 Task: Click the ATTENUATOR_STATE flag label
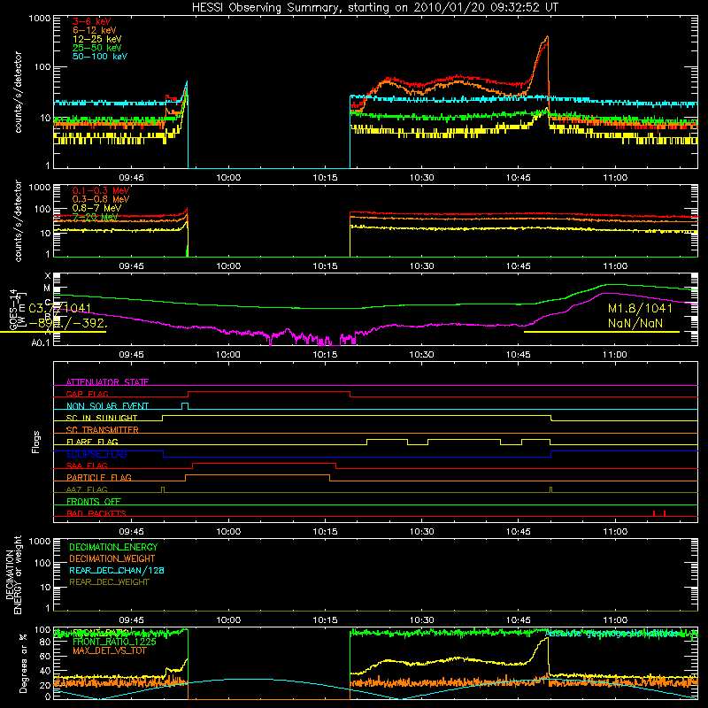pyautogui.click(x=107, y=382)
